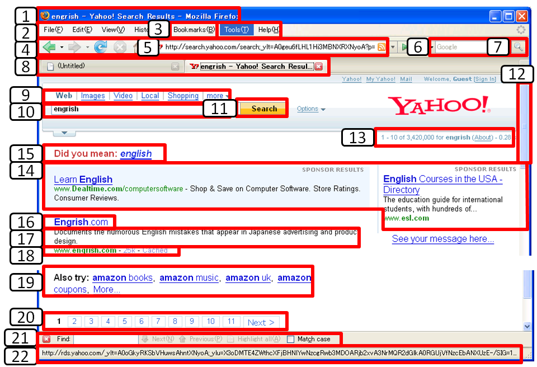This screenshot has height=367, width=537.
Task: Follow the 'english' Did you mean link
Action: [136, 153]
